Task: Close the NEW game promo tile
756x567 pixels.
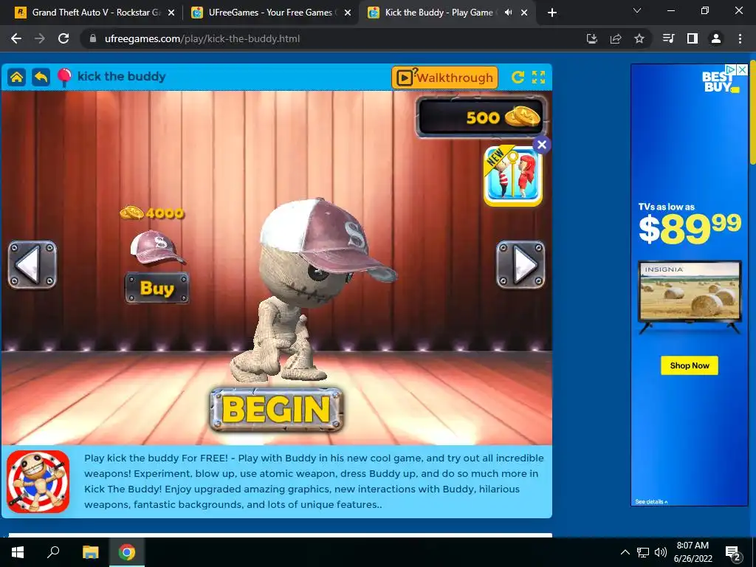Action: click(541, 145)
